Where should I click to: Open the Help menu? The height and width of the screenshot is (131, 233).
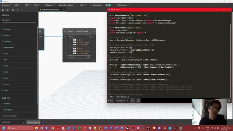click(83, 5)
